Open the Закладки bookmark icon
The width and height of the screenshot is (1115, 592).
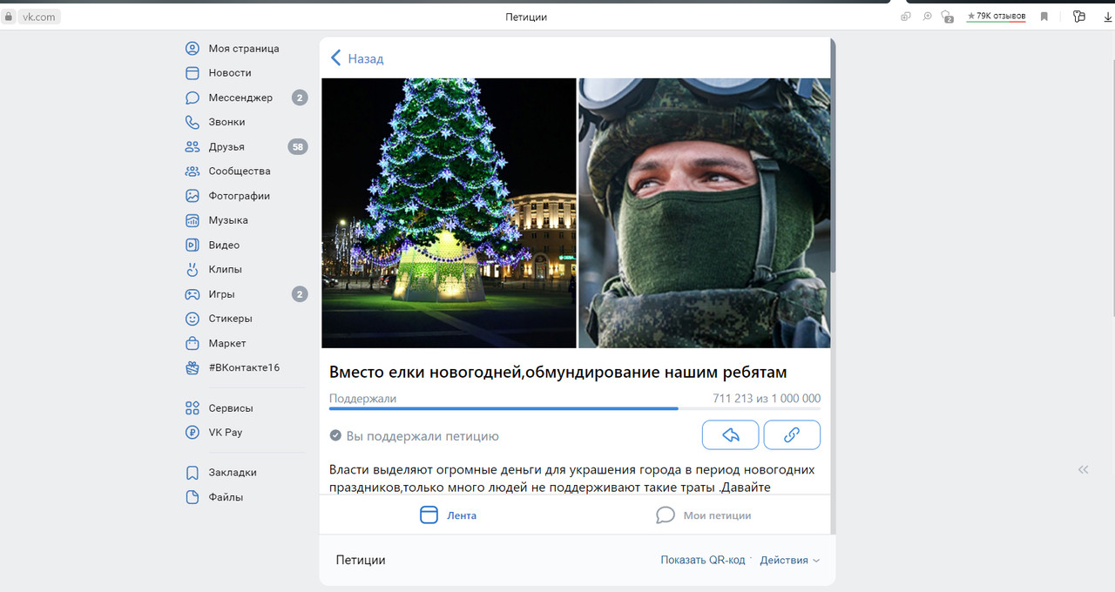click(x=193, y=473)
